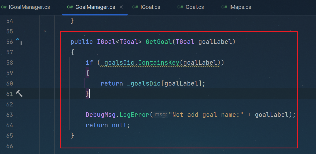Click the C# icon on IGoalManager.cs tab
This screenshot has width=316, height=154.
click(4, 7)
